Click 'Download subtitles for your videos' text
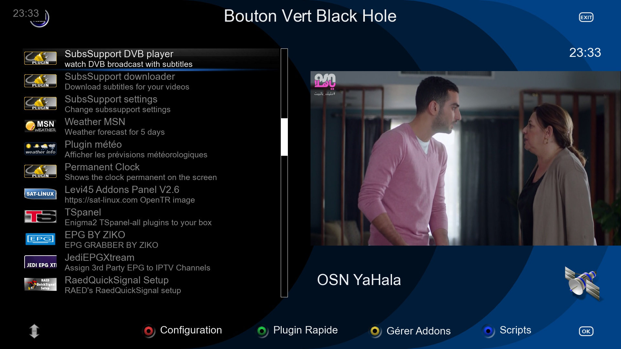The height and width of the screenshot is (349, 621). tap(127, 87)
